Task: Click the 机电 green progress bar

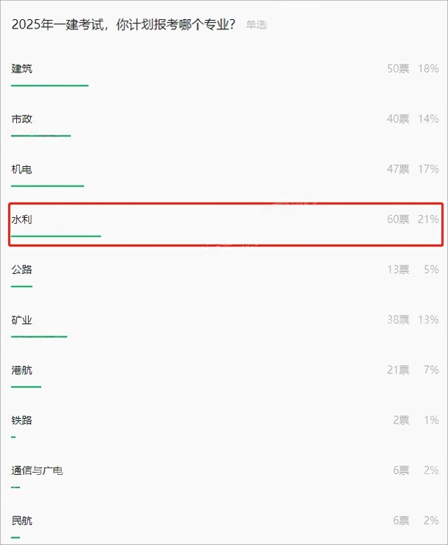Action: click(x=47, y=186)
